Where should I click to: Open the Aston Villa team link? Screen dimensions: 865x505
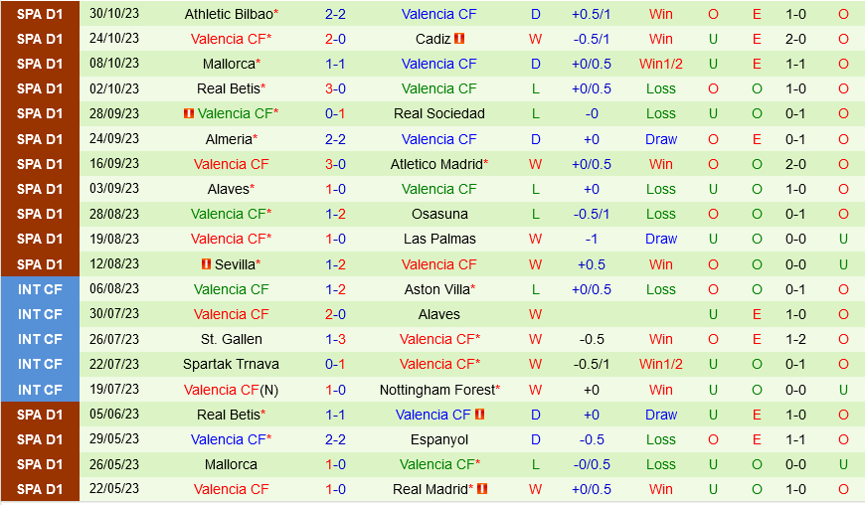[436, 289]
